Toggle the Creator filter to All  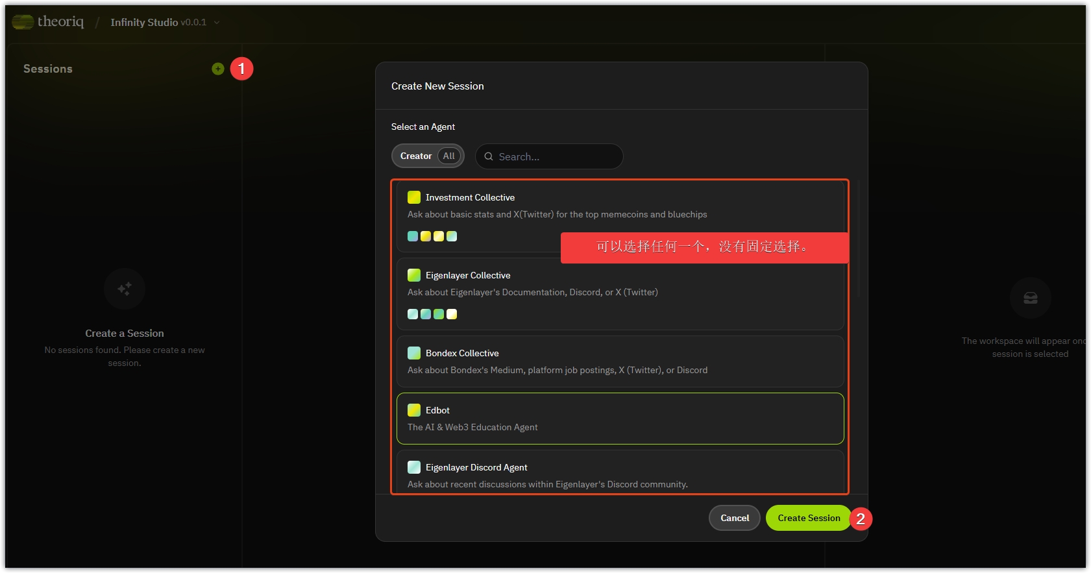[x=449, y=156]
